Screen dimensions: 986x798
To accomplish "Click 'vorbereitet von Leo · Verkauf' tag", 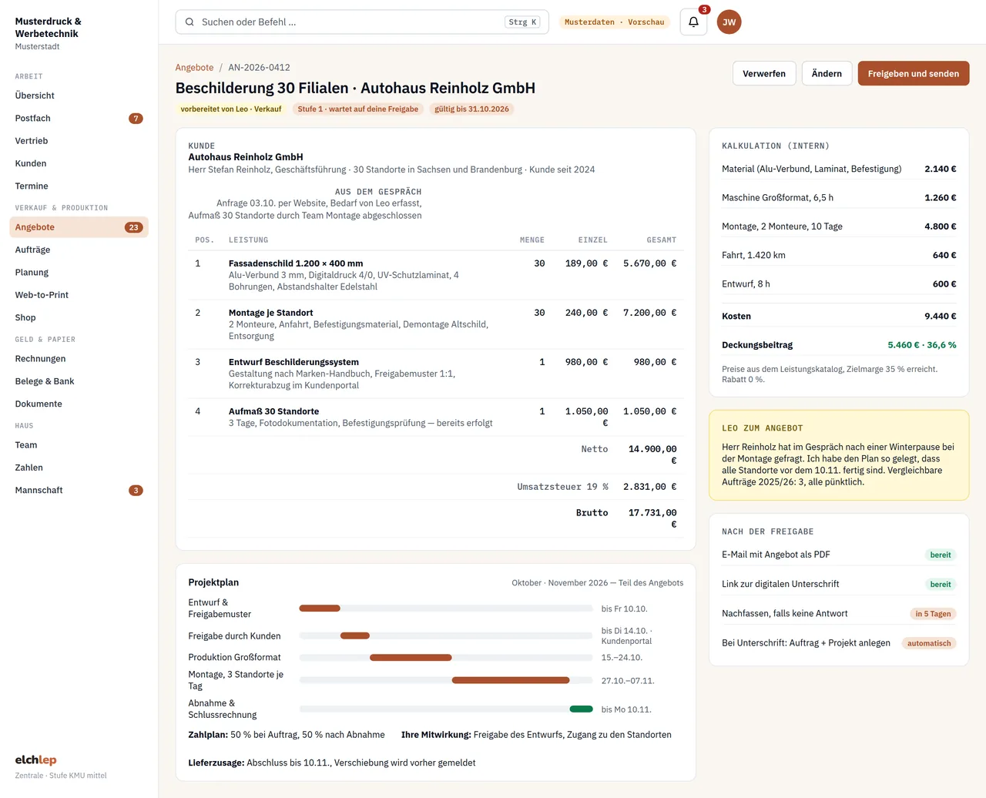I will (x=231, y=109).
